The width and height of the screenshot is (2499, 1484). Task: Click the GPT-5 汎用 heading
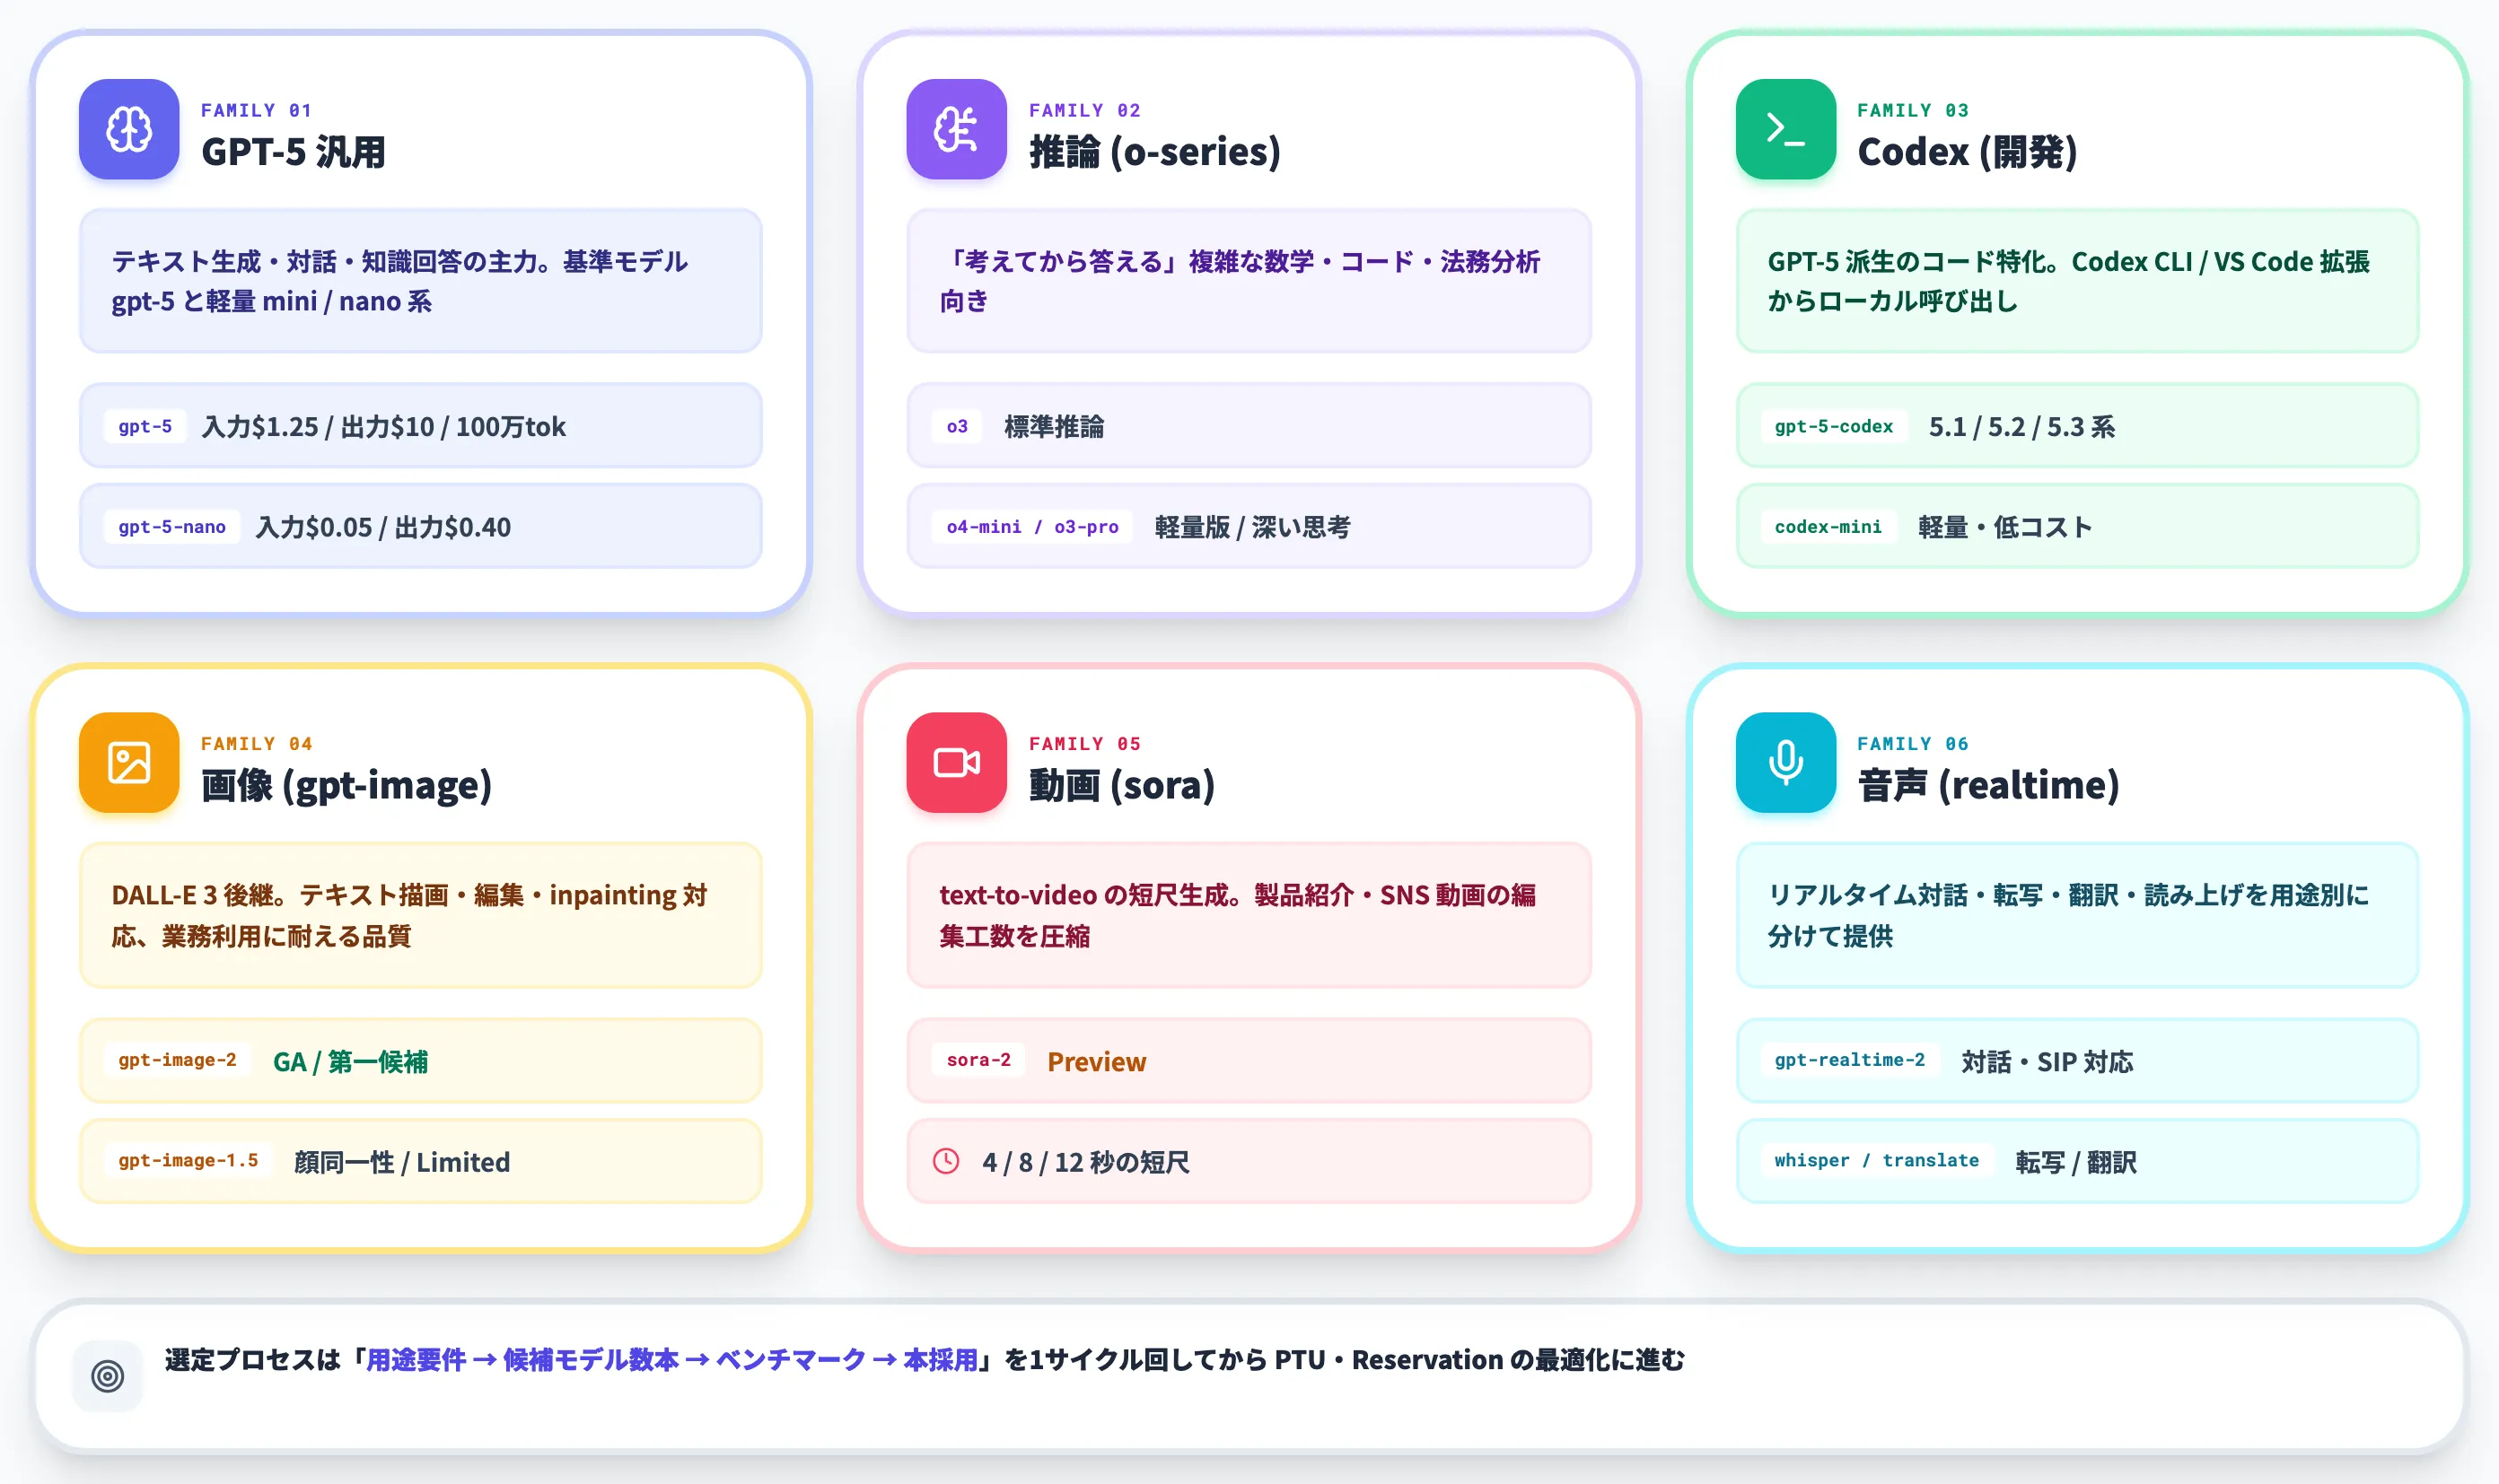294,152
